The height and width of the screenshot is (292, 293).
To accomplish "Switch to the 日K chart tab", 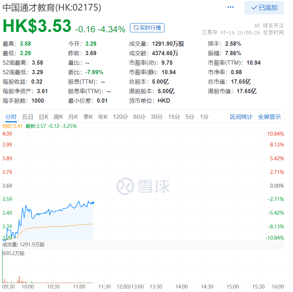I will click(x=44, y=117).
